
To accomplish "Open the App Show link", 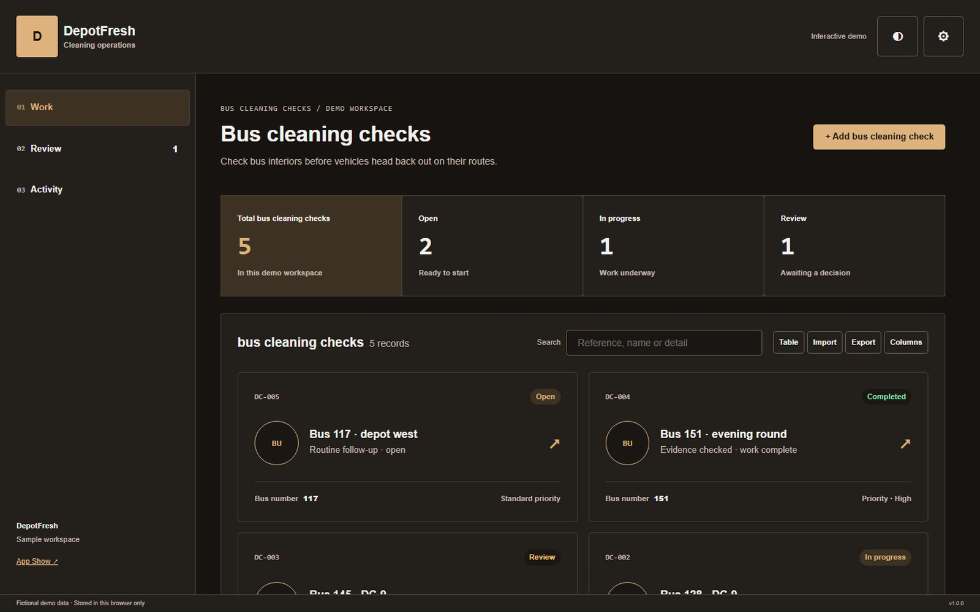I will point(37,561).
